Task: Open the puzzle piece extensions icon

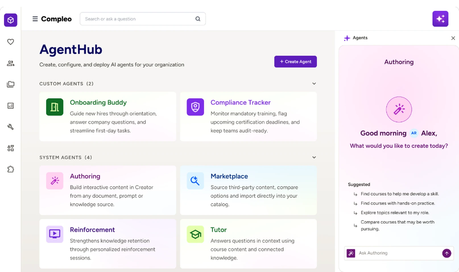Action: click(x=11, y=169)
